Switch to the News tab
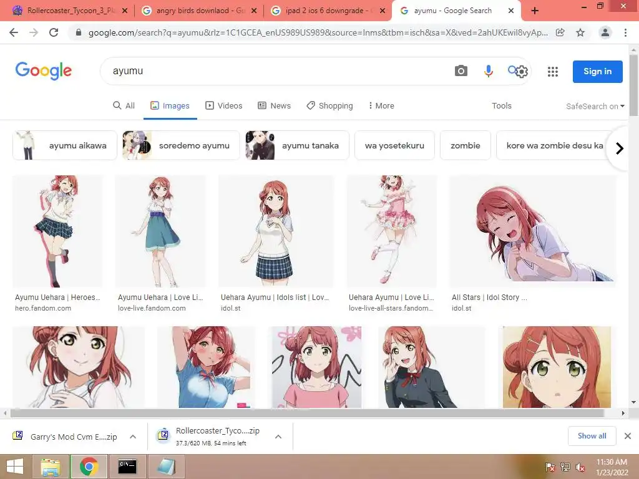 coord(274,106)
